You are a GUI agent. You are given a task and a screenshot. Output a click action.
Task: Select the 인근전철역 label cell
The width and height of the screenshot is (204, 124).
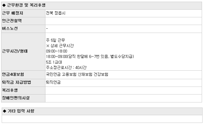[x=23, y=21]
